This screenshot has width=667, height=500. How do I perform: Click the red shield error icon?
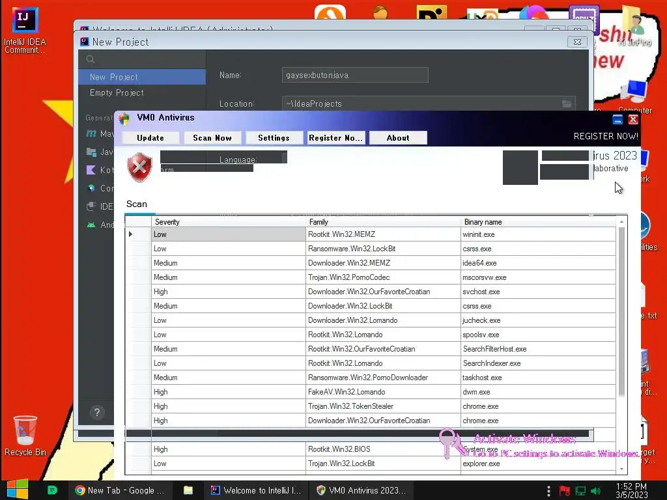[x=139, y=167]
